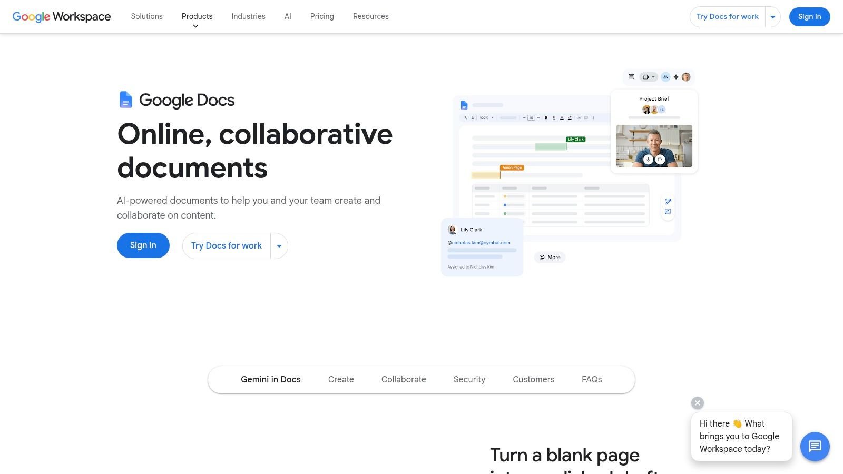Click the highlighter pen icon in illustrated toolbar
This screenshot has height=474, width=843.
click(570, 117)
